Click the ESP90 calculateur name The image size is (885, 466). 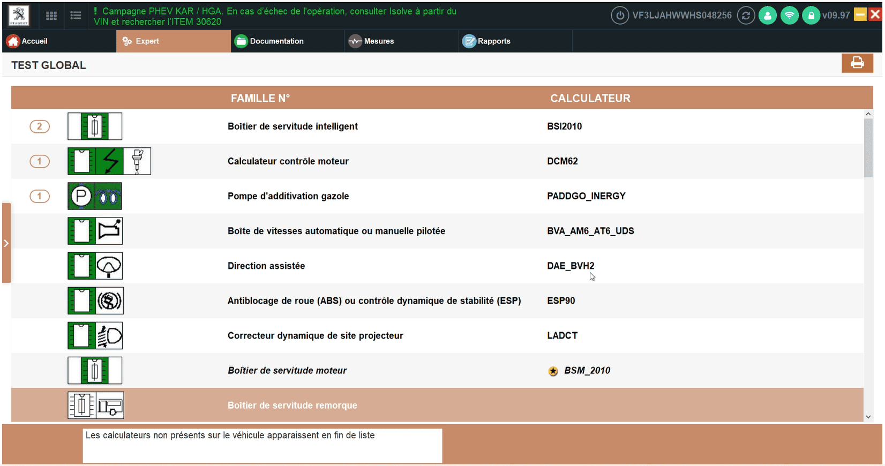click(x=561, y=300)
